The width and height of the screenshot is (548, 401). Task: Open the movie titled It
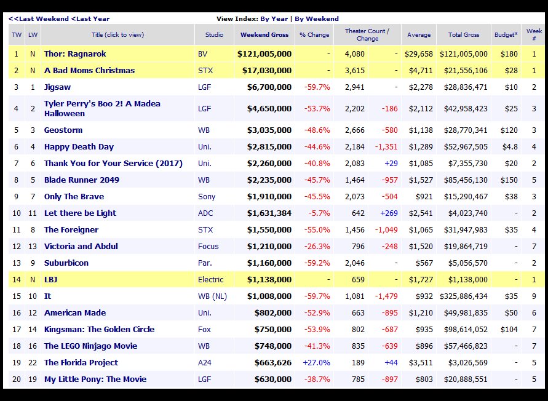[47, 296]
